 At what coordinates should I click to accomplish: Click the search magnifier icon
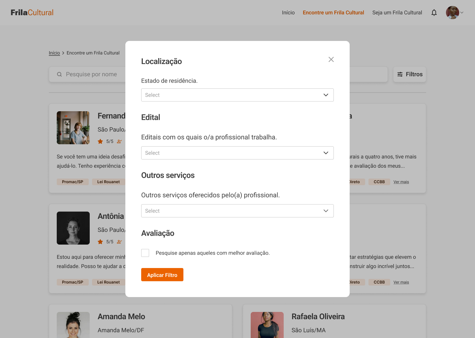click(x=59, y=74)
